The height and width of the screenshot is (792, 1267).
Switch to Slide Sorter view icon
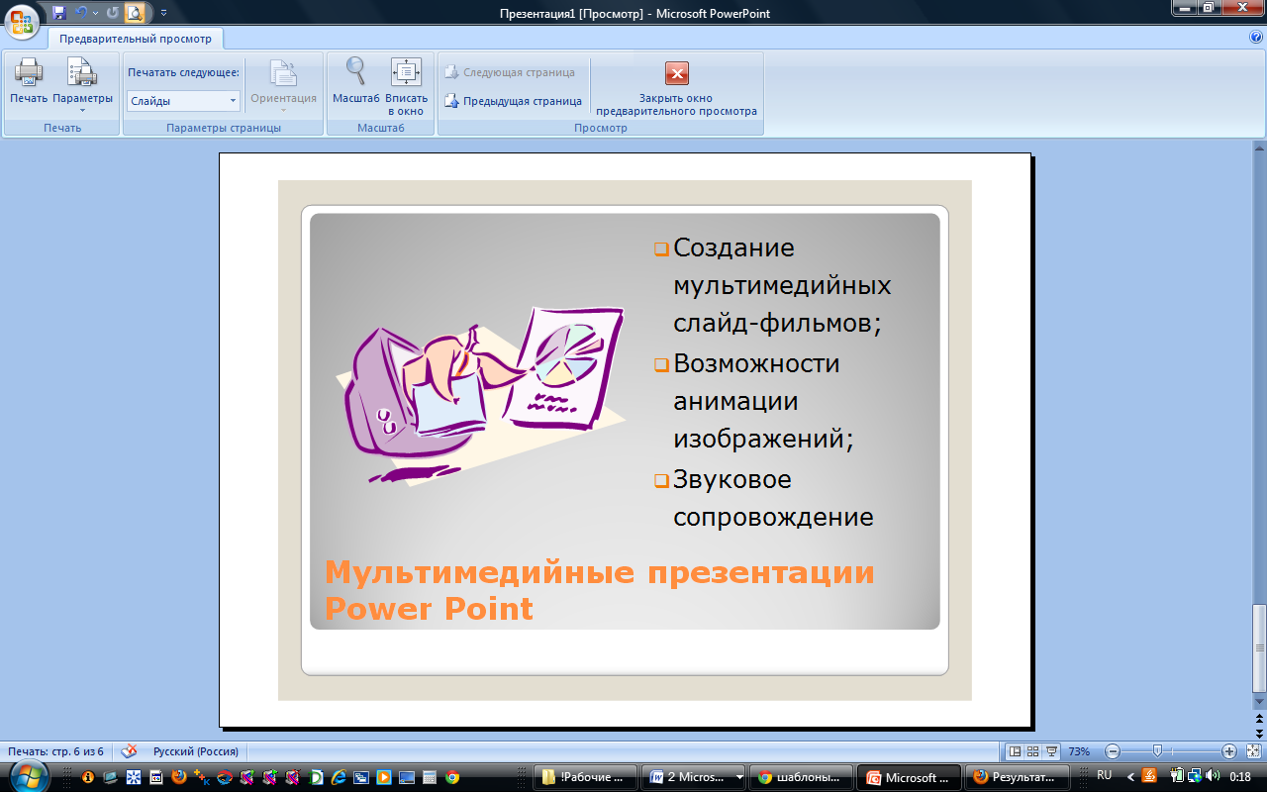click(x=1032, y=751)
